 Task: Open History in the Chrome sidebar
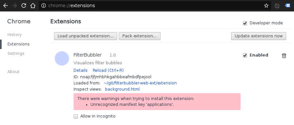[x=14, y=34]
